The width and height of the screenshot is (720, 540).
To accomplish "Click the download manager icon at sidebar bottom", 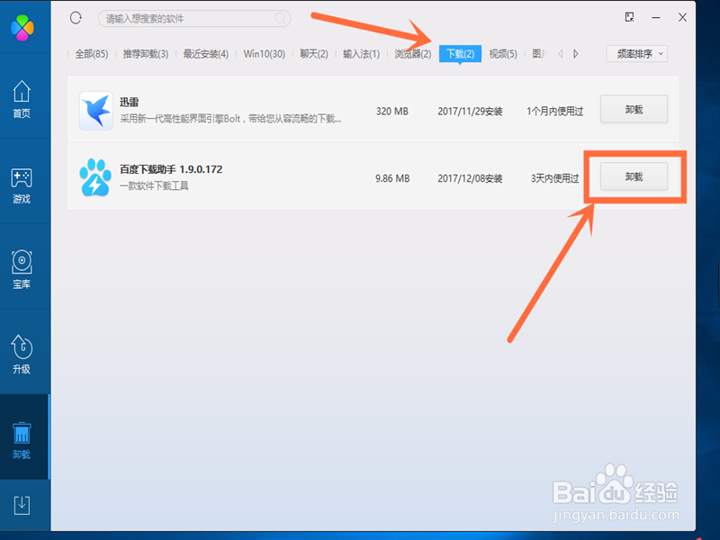I will pos(24,504).
